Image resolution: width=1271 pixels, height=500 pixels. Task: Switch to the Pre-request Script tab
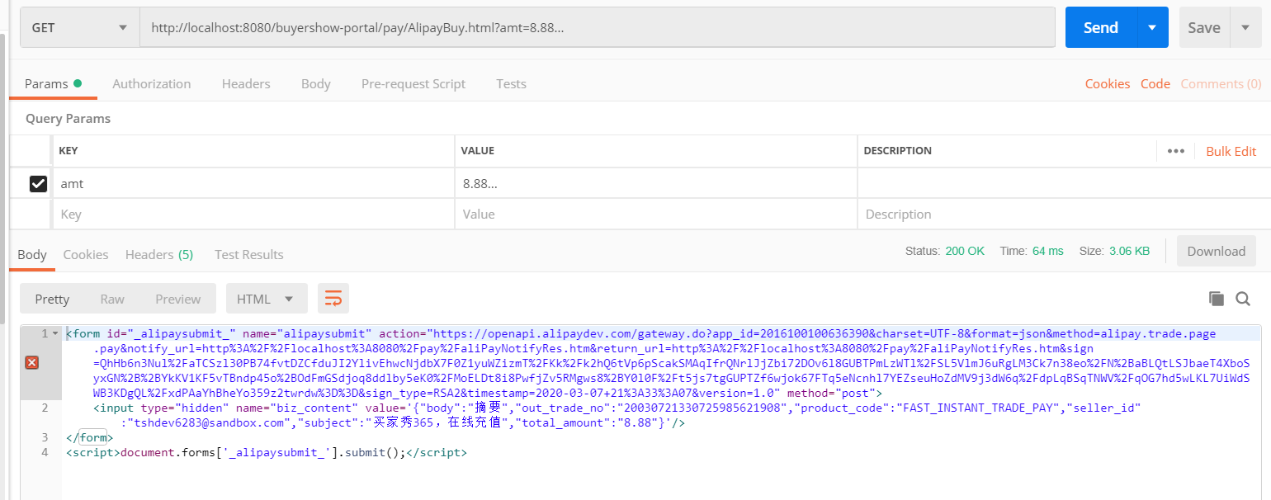point(413,83)
